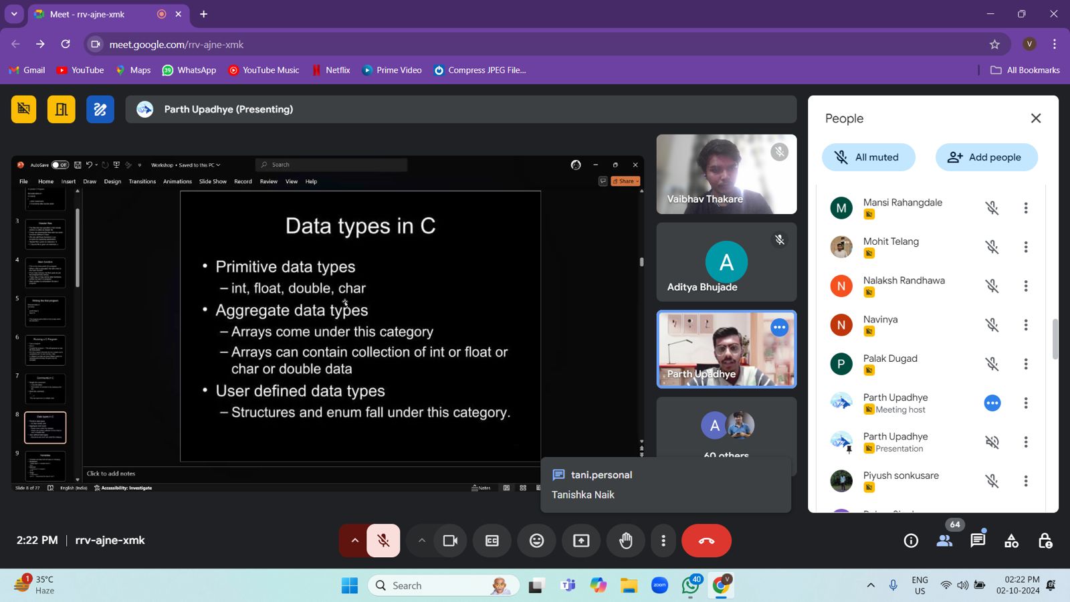Click the Add people button

(x=986, y=157)
